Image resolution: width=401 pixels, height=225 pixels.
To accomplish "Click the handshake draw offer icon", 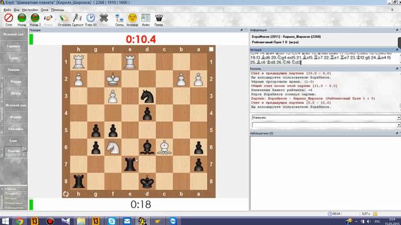I will pyautogui.click(x=48, y=18).
